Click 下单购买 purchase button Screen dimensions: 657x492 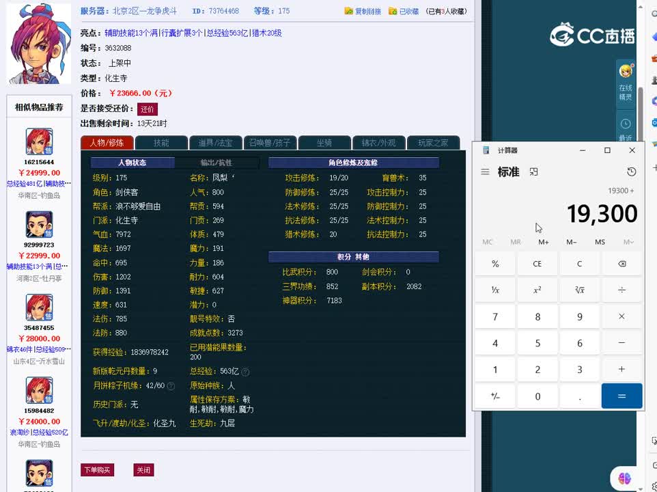[97, 469]
